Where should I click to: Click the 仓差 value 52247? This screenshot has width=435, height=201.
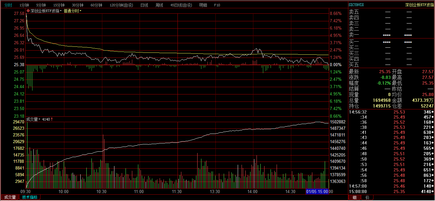(x=427, y=106)
